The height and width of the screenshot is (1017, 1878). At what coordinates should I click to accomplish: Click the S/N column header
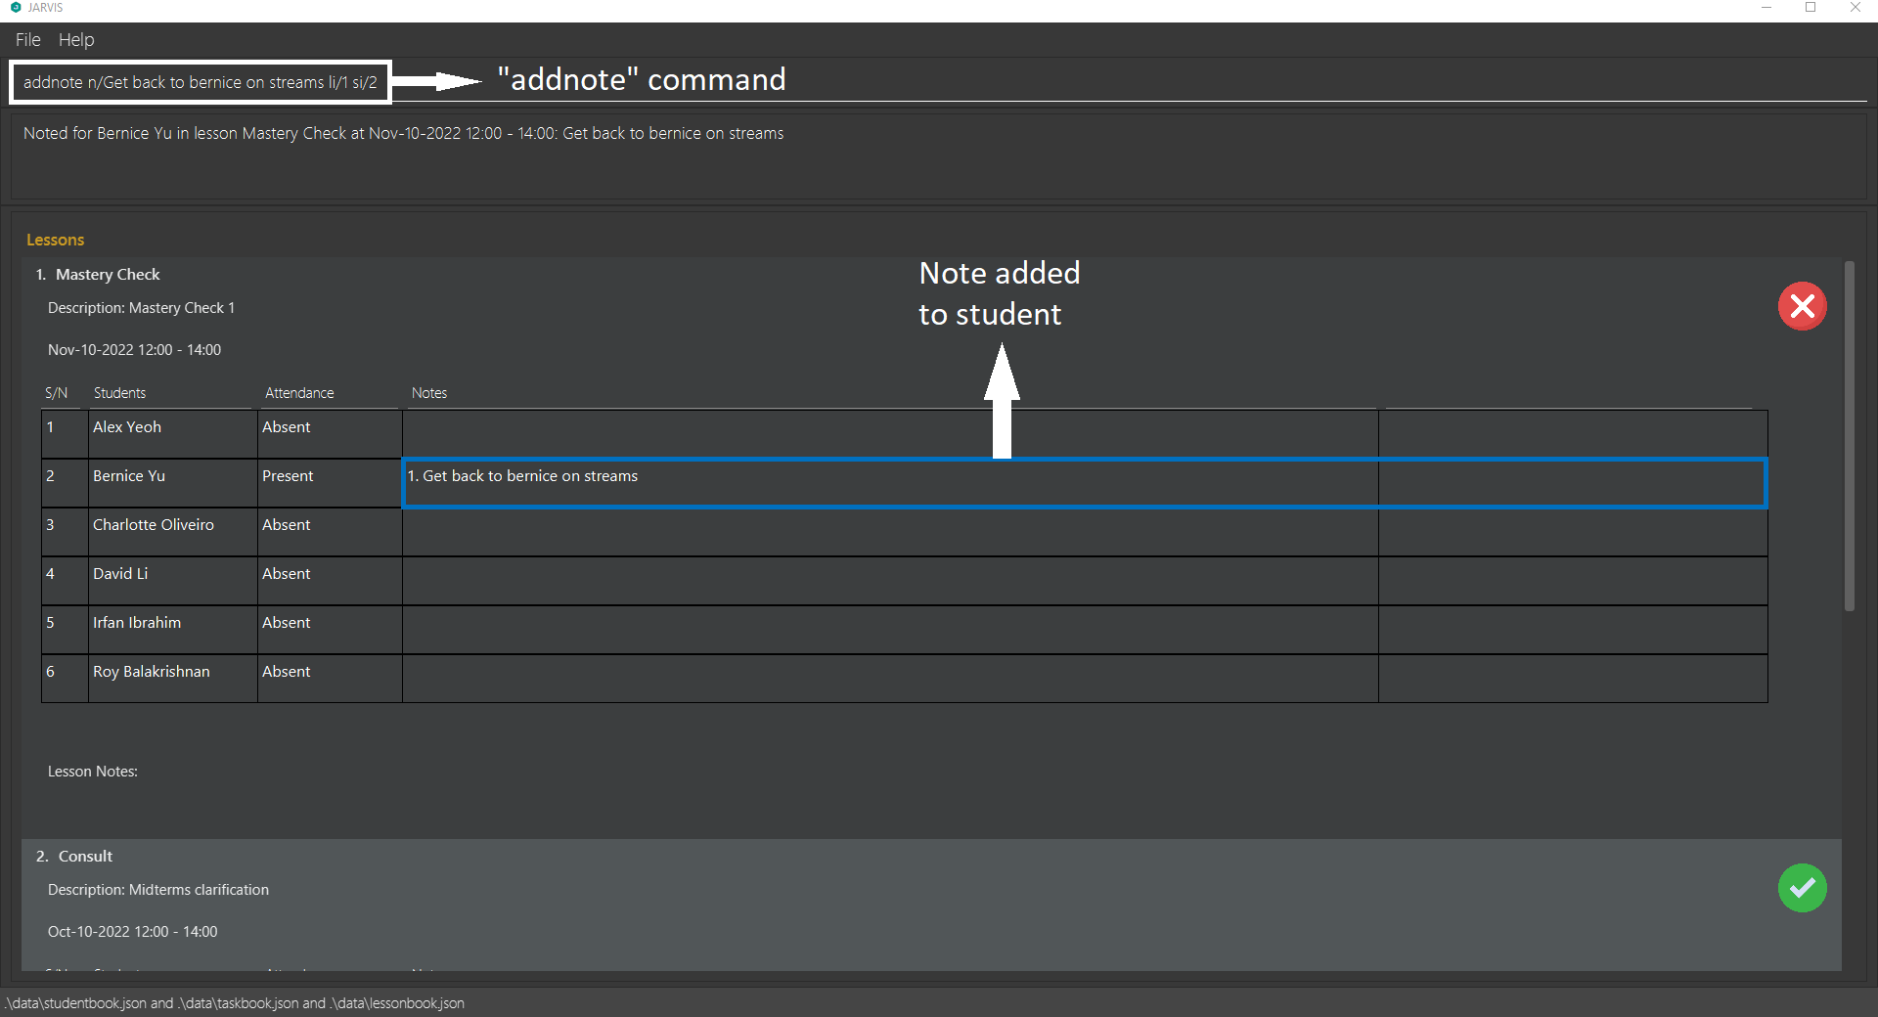click(57, 393)
